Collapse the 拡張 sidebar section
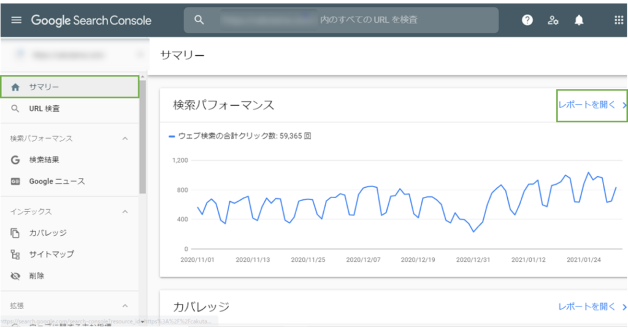 click(125, 305)
